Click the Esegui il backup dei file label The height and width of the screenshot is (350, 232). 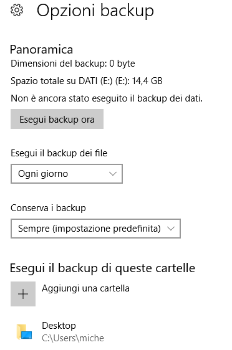[x=59, y=153]
